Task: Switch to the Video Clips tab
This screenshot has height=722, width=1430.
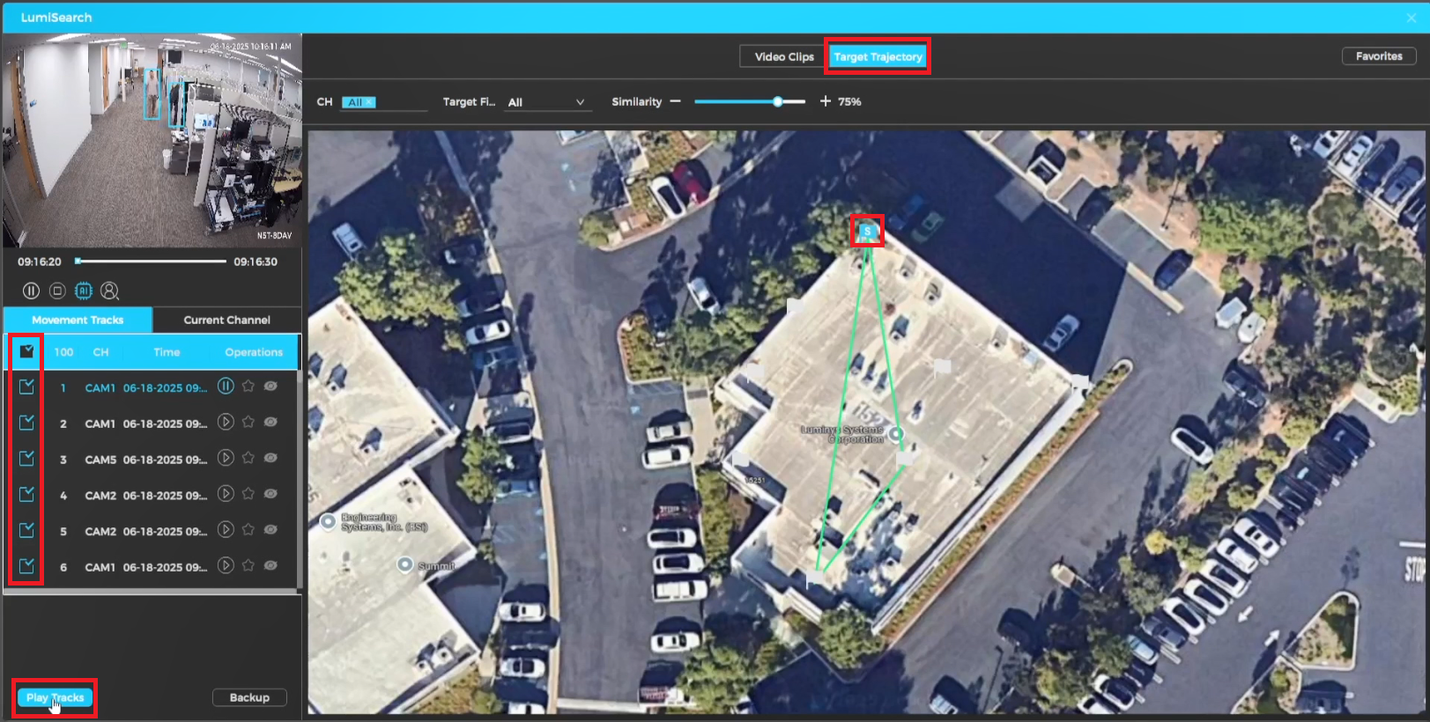Action: coord(783,57)
